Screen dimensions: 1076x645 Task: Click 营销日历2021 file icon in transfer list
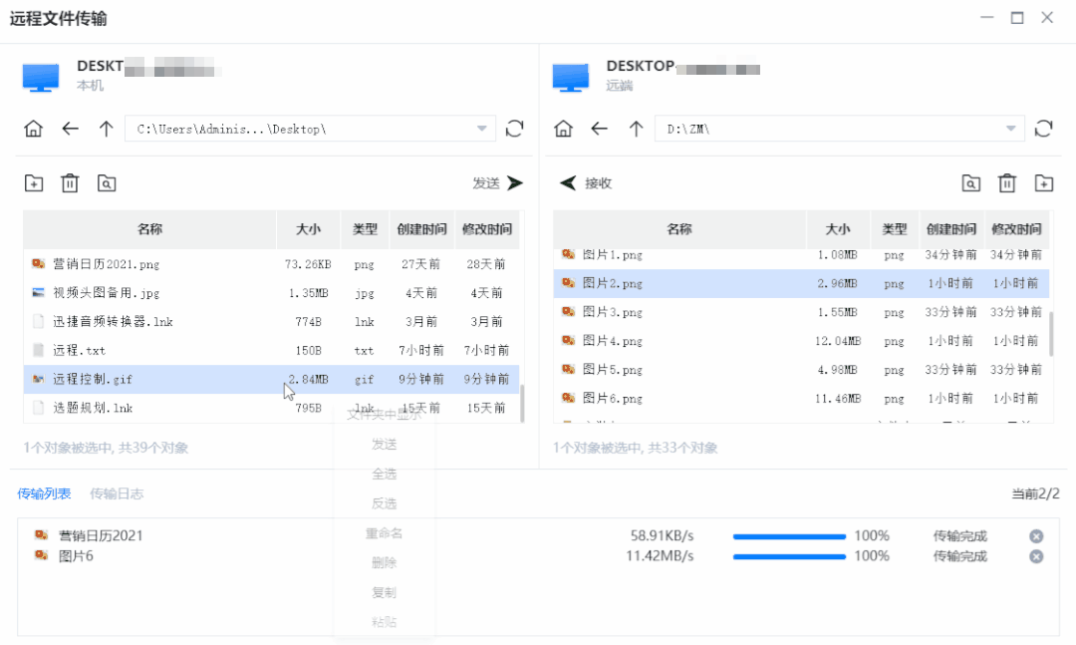(41, 534)
